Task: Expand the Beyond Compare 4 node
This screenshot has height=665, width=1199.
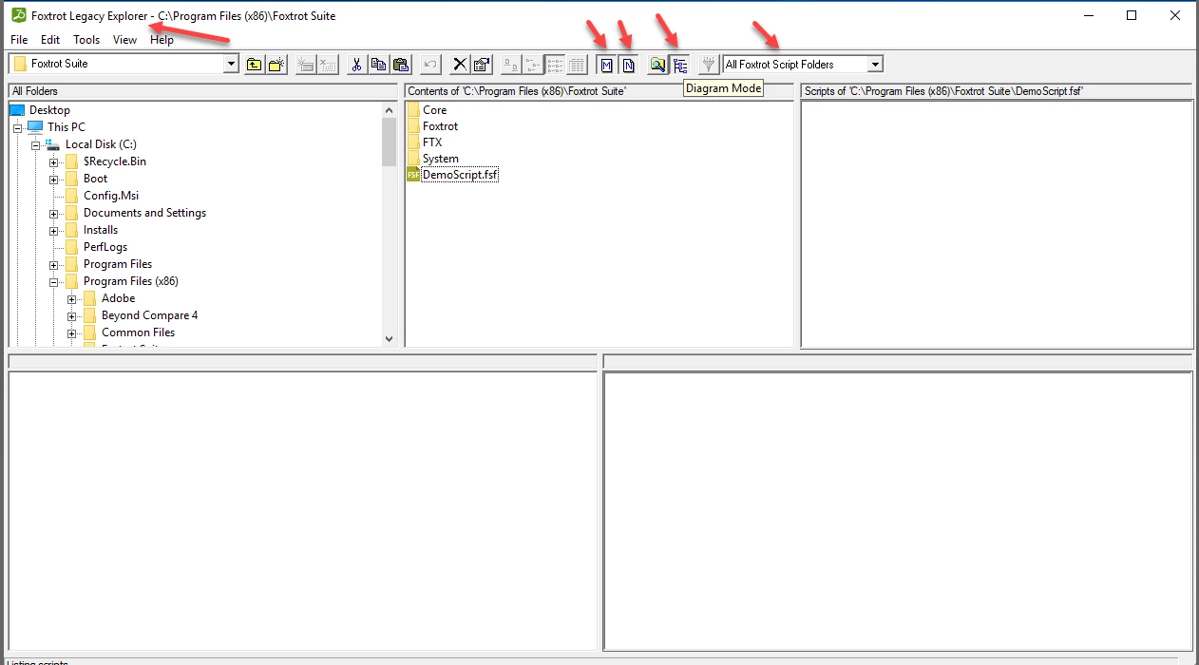Action: click(x=72, y=315)
